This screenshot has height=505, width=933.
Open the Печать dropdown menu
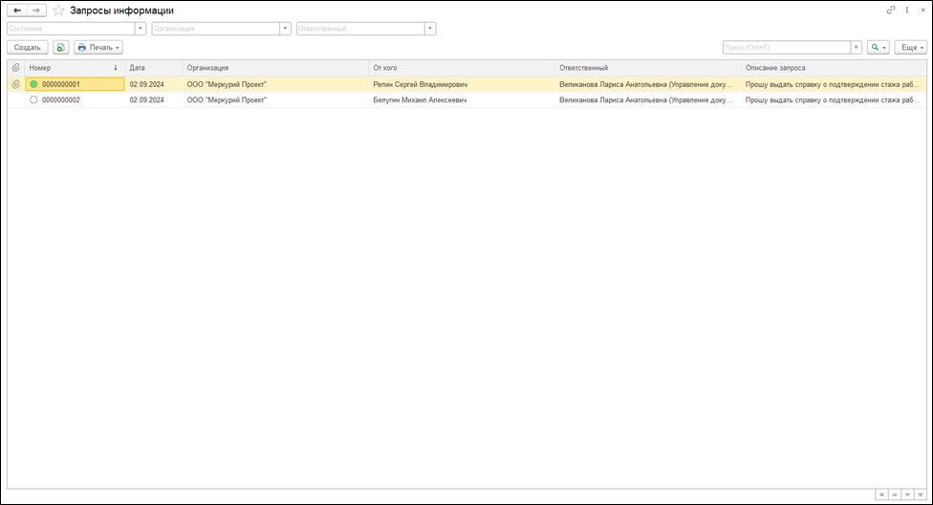click(98, 47)
